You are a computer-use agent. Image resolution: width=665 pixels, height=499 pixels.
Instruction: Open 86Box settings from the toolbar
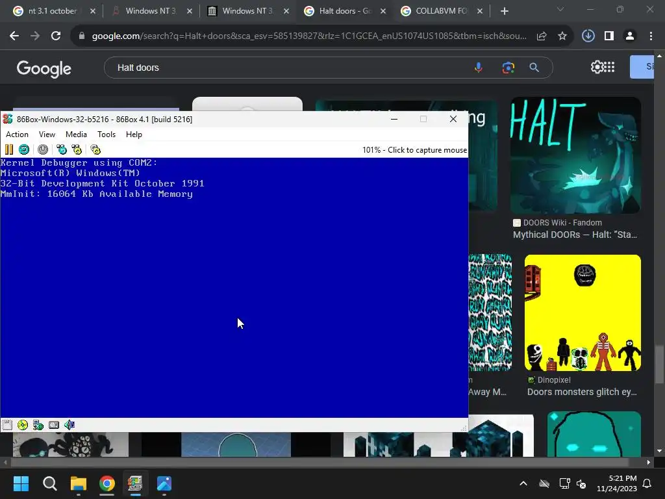[95, 149]
